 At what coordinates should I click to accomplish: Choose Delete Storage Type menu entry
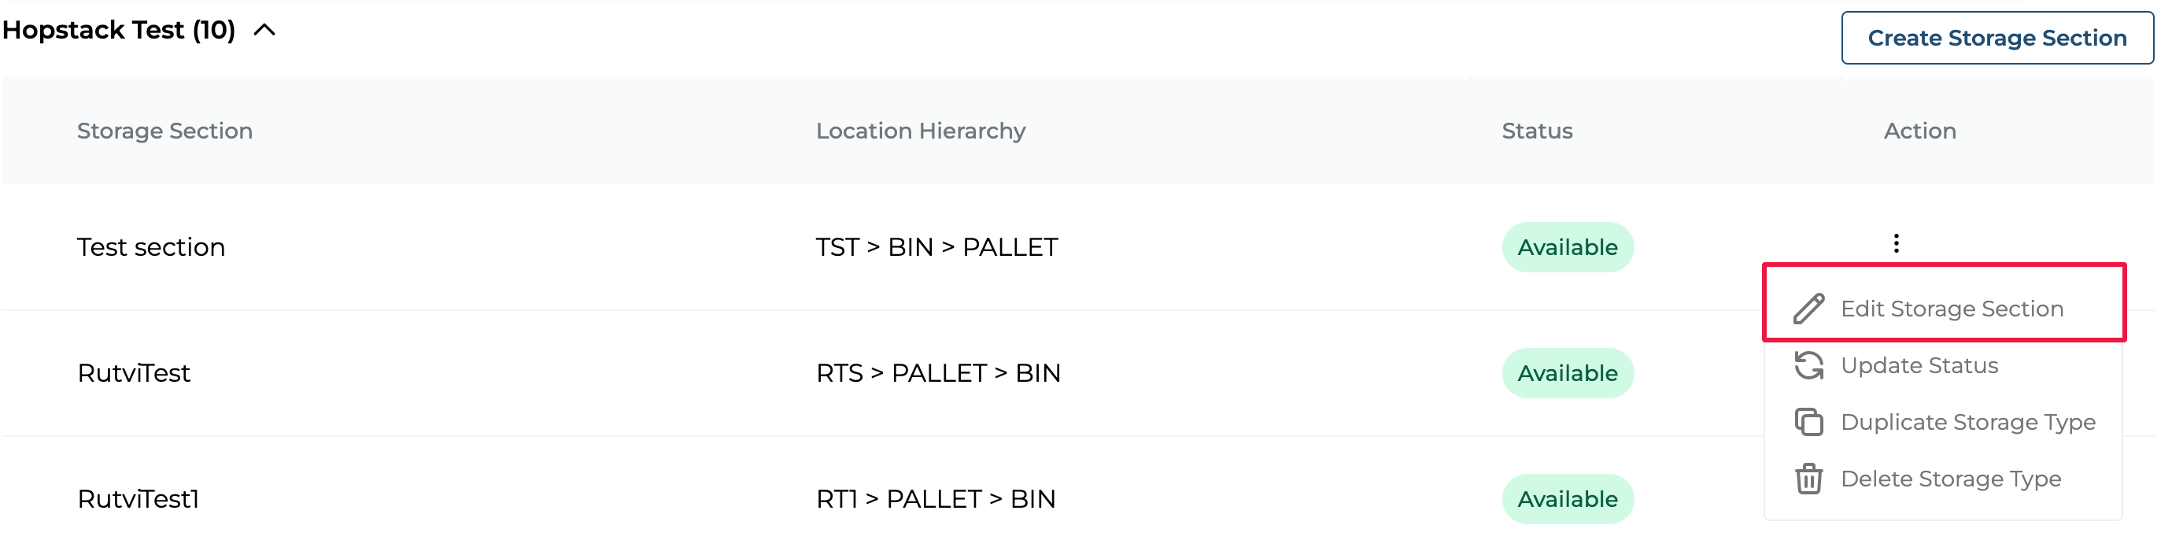1950,479
